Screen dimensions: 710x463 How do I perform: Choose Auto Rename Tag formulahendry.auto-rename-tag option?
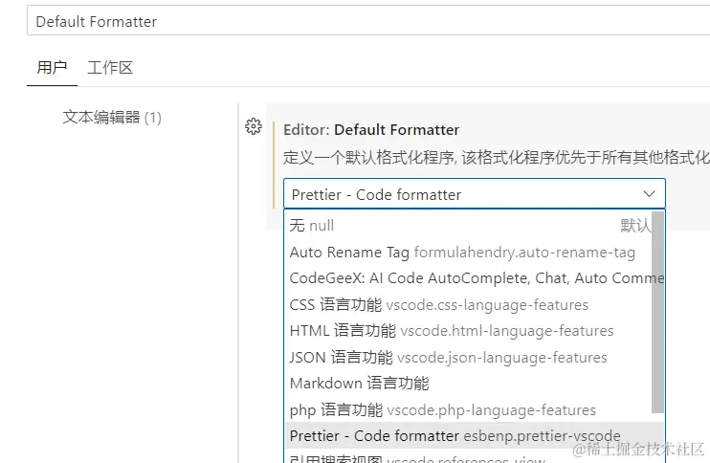point(469,253)
